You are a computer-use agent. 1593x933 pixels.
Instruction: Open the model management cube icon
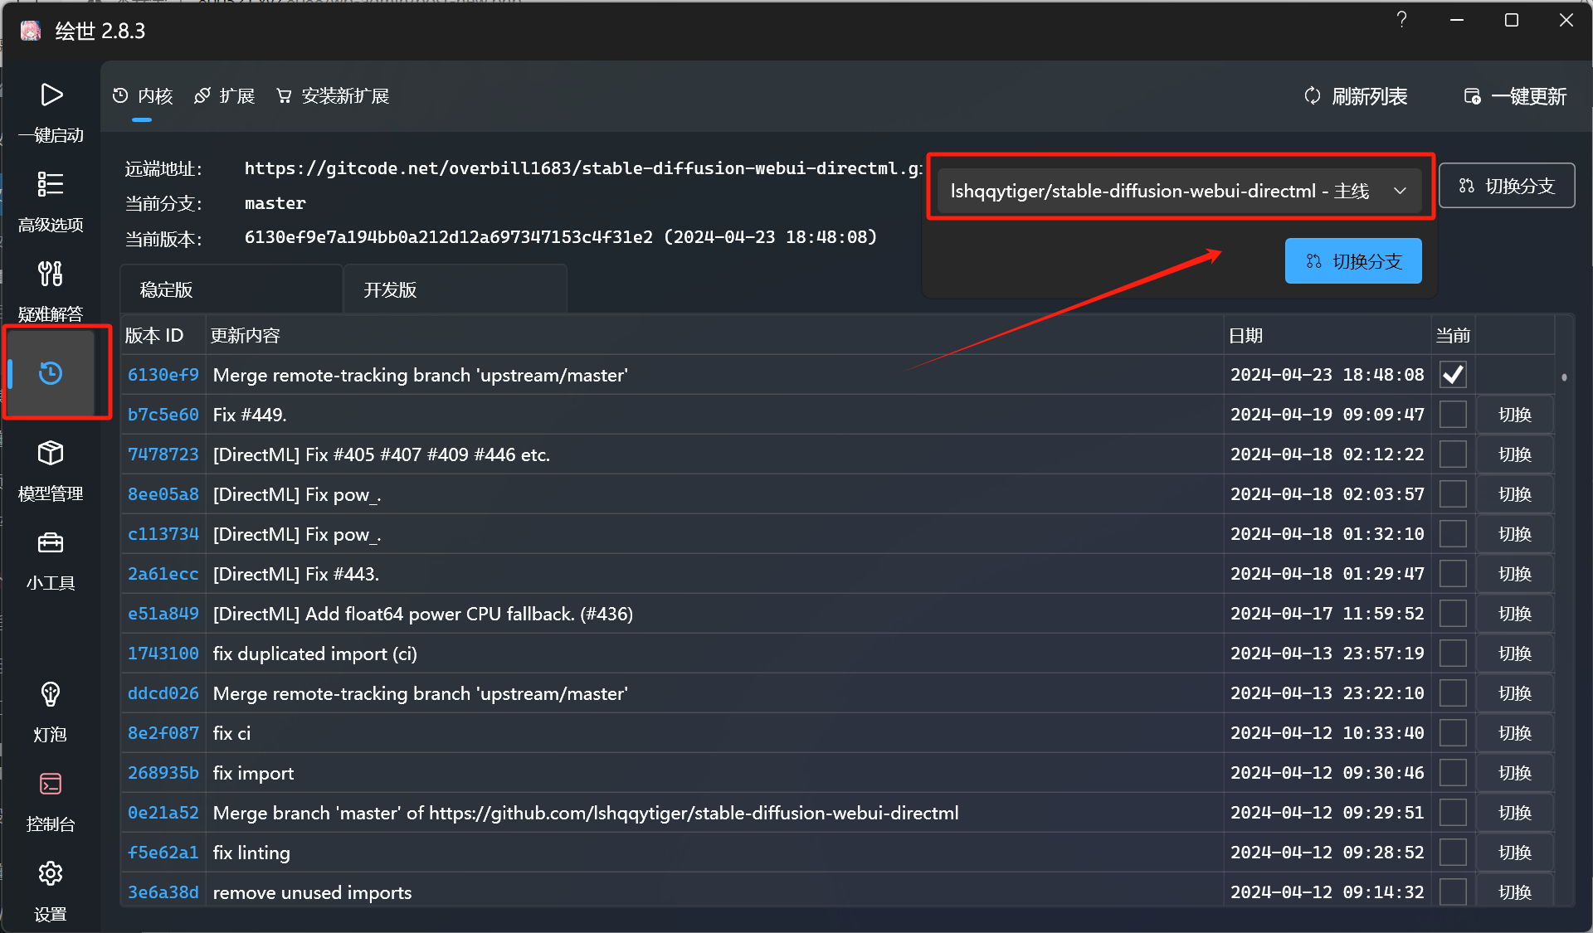click(x=51, y=453)
